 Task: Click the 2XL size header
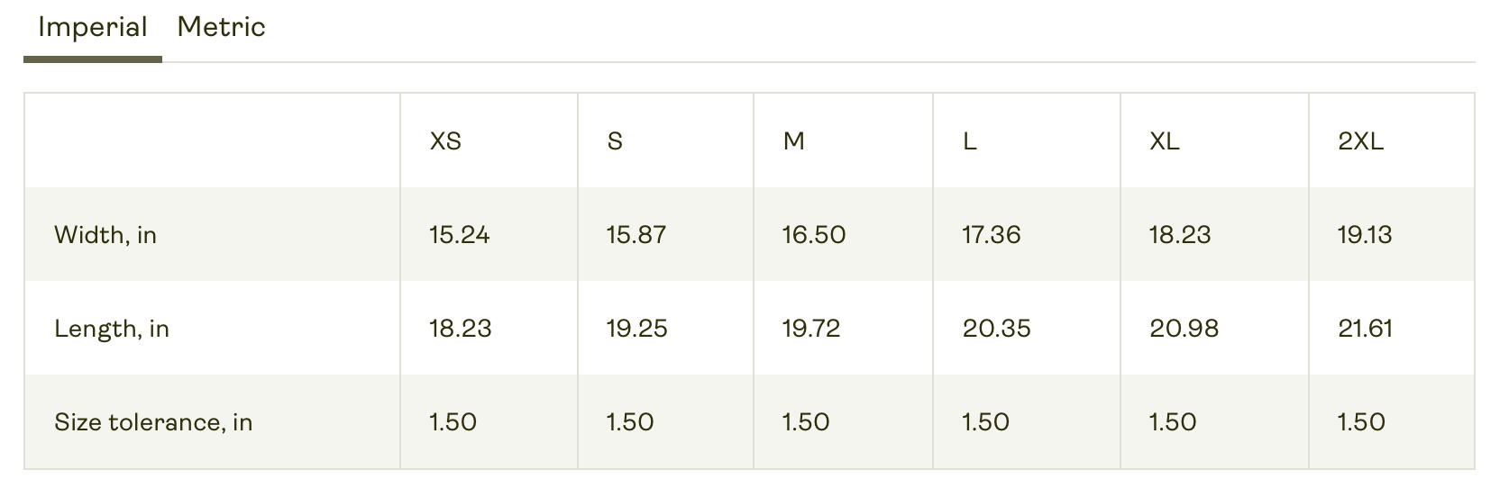tap(1360, 141)
